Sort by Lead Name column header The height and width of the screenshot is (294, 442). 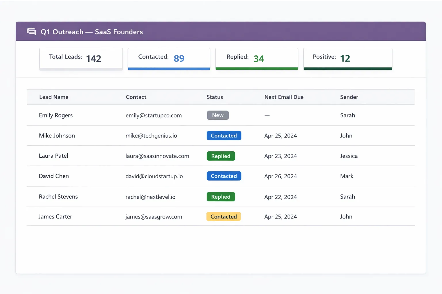coord(54,97)
